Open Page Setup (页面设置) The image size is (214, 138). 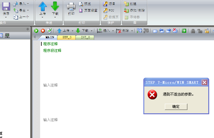click(88, 10)
